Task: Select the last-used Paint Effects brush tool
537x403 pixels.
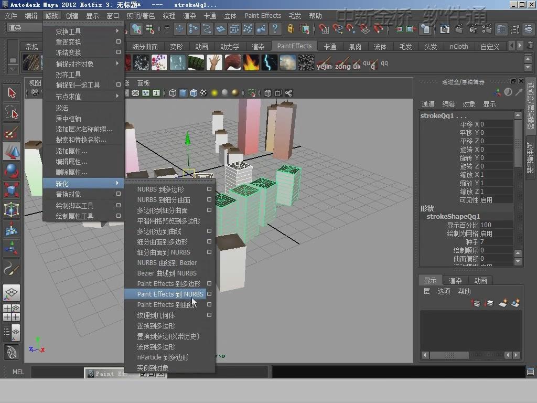Action: click(12, 267)
